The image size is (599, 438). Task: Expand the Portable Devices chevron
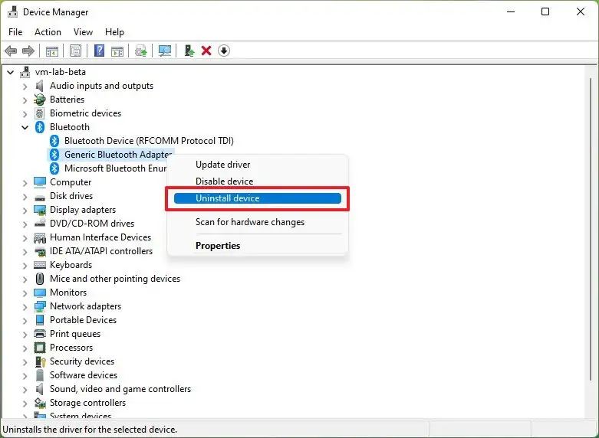(x=25, y=321)
